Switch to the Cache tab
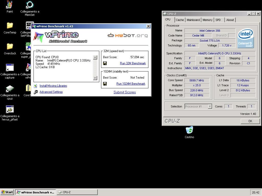Viewport: 262px width, 196px height. pos(180,20)
